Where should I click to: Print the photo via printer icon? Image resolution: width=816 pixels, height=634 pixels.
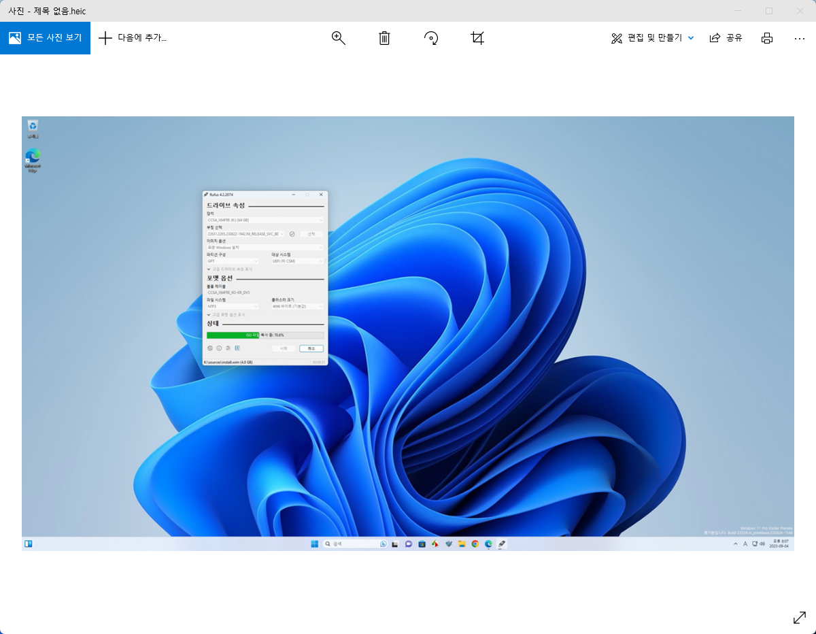pyautogui.click(x=767, y=38)
